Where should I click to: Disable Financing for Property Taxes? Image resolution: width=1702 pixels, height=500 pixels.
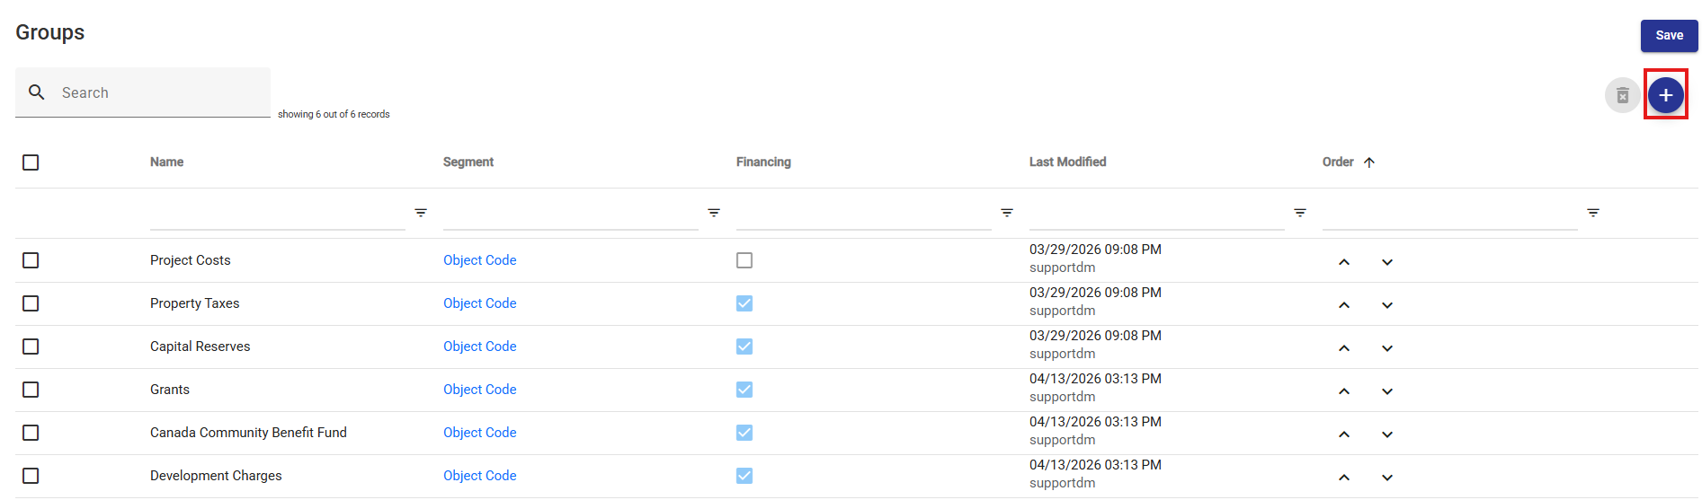pos(744,303)
